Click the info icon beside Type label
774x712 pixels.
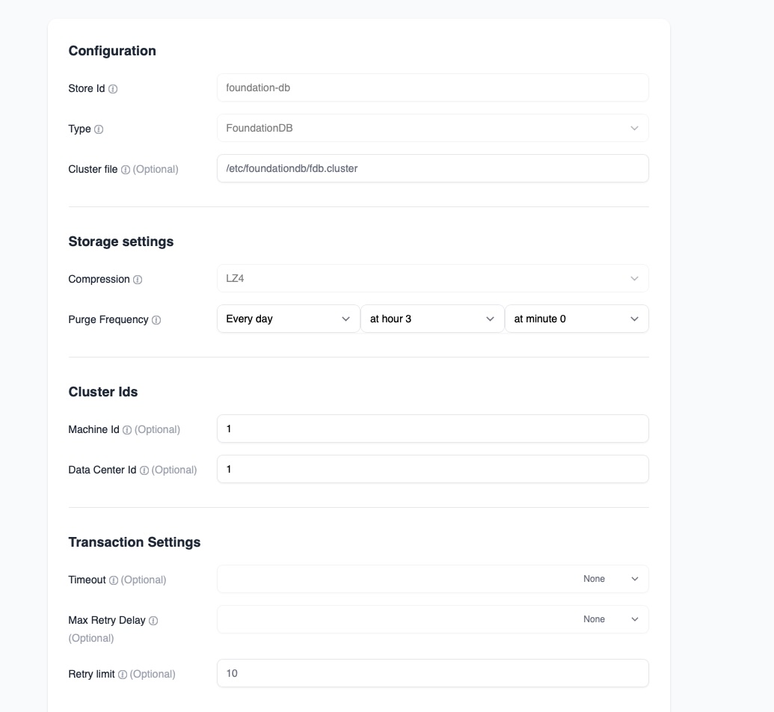tap(99, 129)
